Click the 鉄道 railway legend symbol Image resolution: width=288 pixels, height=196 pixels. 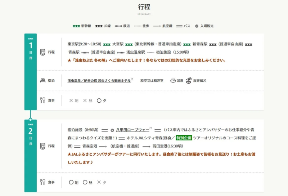[118, 26]
